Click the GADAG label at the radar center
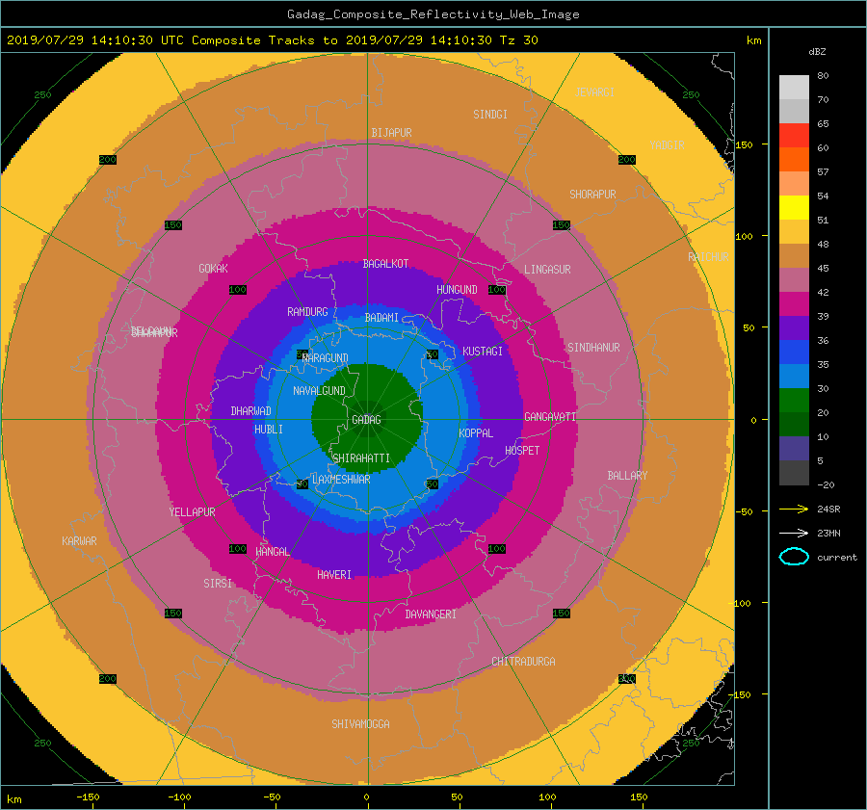The height and width of the screenshot is (810, 867). (x=367, y=420)
